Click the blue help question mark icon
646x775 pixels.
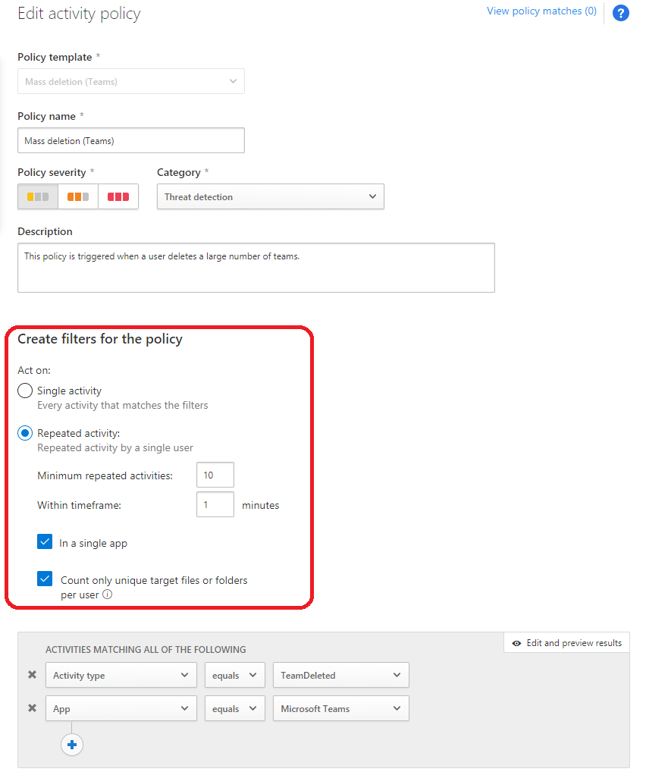pyautogui.click(x=620, y=13)
